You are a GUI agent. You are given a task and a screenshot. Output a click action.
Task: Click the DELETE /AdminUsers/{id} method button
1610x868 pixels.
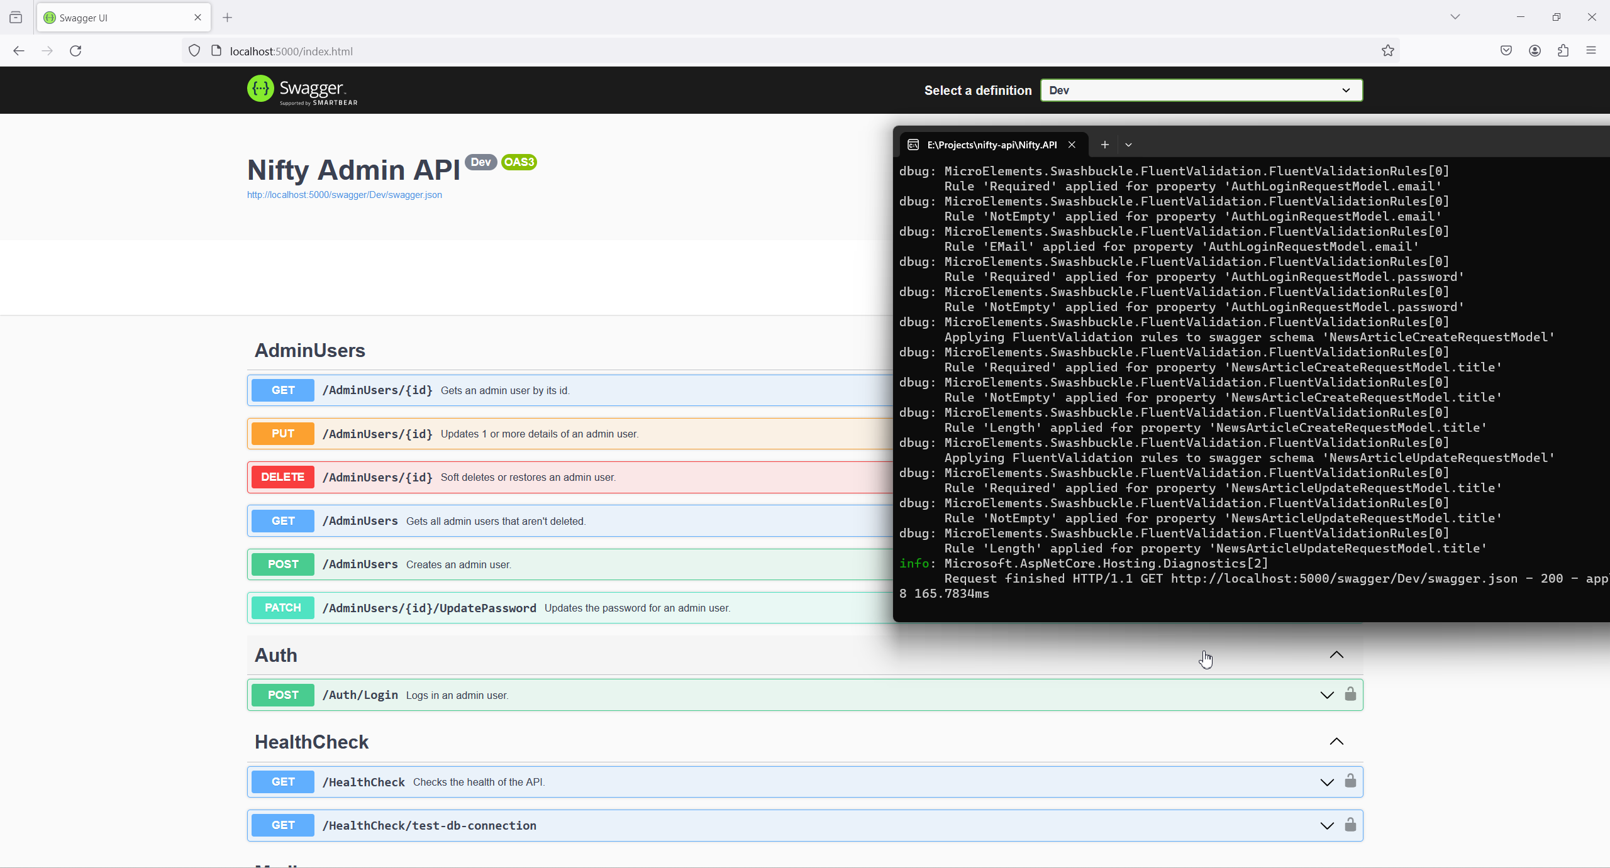click(283, 477)
